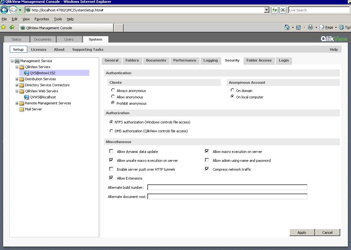Click the Help link on Setup bar
Screen dimensions: 351x250
334,49
